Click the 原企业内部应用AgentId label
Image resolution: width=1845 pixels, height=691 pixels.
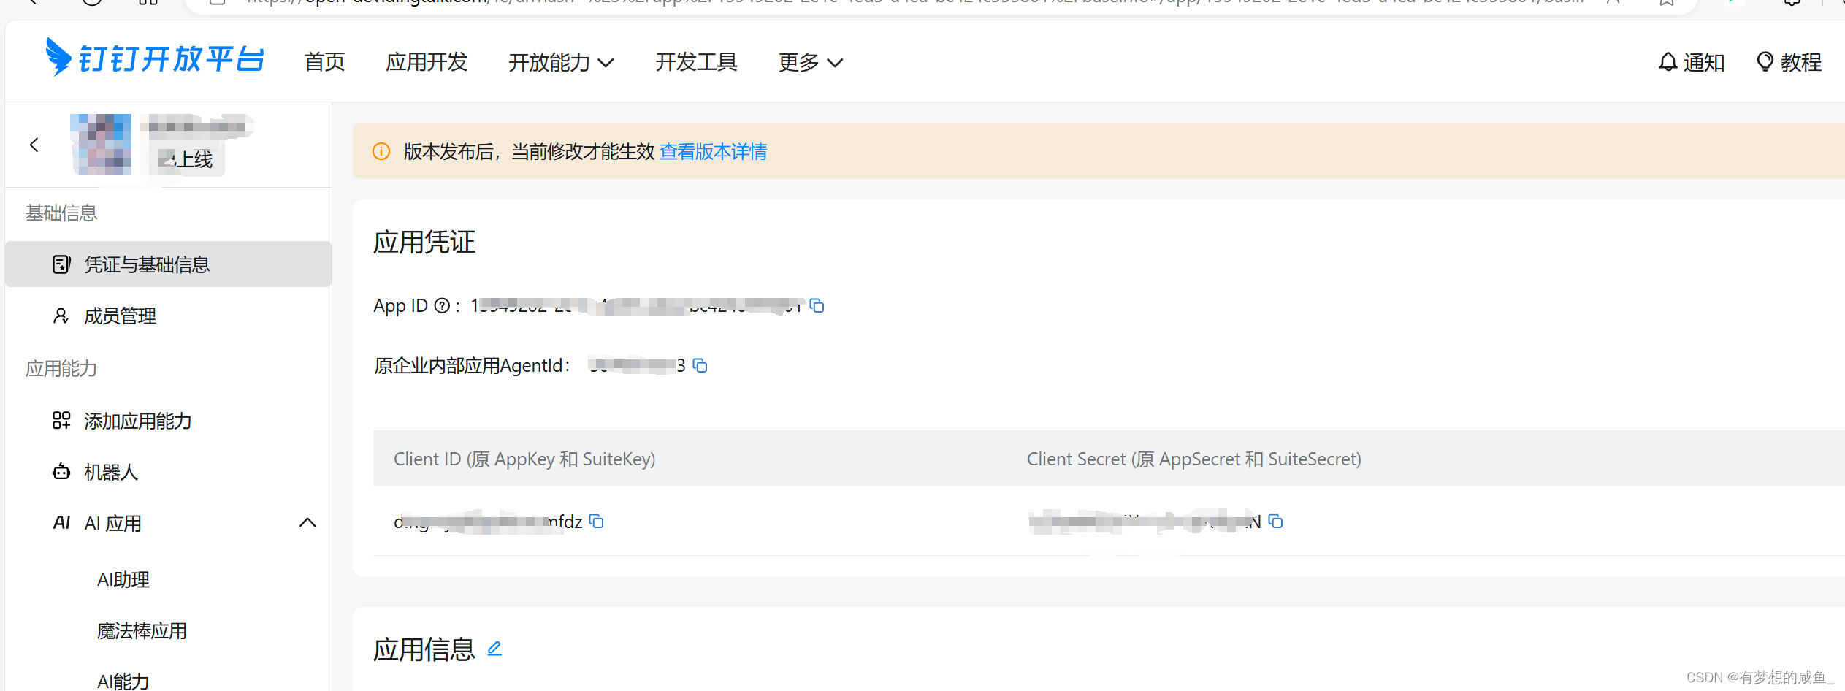click(x=472, y=365)
